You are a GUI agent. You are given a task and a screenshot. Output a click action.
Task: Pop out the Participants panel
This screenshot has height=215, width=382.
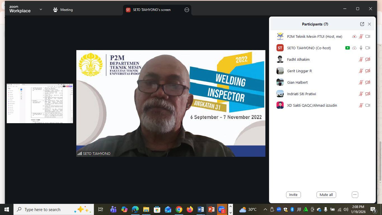click(362, 24)
